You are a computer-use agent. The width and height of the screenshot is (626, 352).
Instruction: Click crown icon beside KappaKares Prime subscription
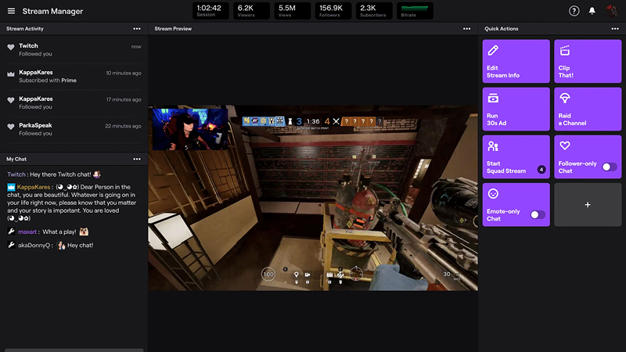(11, 74)
